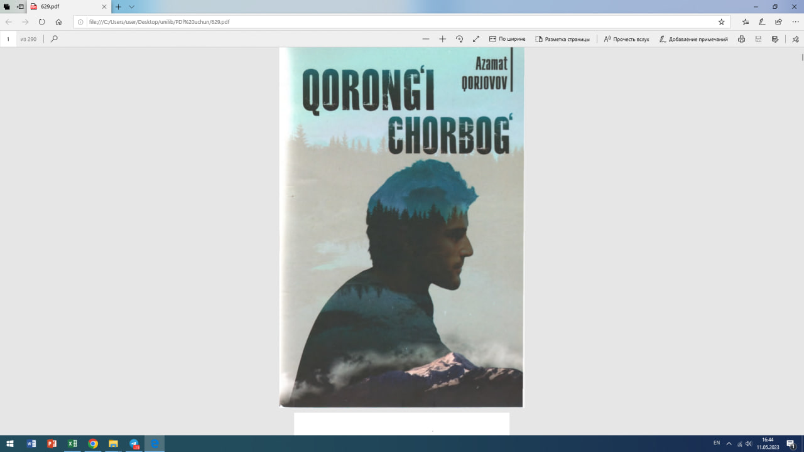Viewport: 804px width, 452px height.
Task: Print the 629.pdf document
Action: [741, 38]
